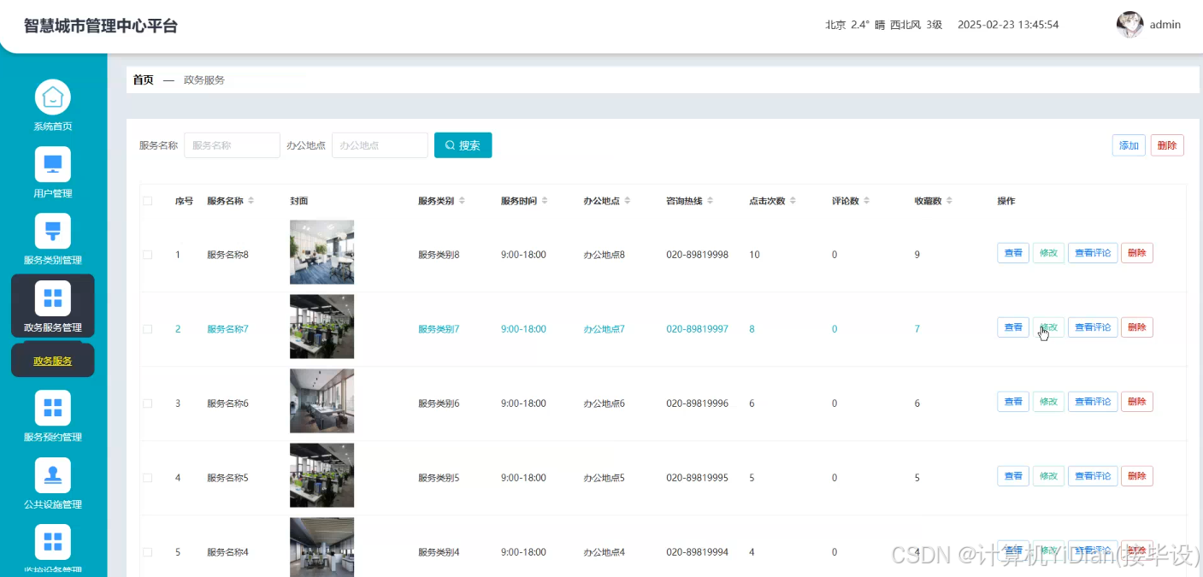Click 查看评论 for 服务名称5 row
Screen dimensions: 1203x577
(x=1093, y=476)
